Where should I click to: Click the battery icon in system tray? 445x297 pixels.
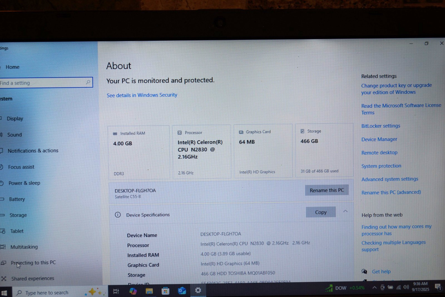tap(390, 287)
